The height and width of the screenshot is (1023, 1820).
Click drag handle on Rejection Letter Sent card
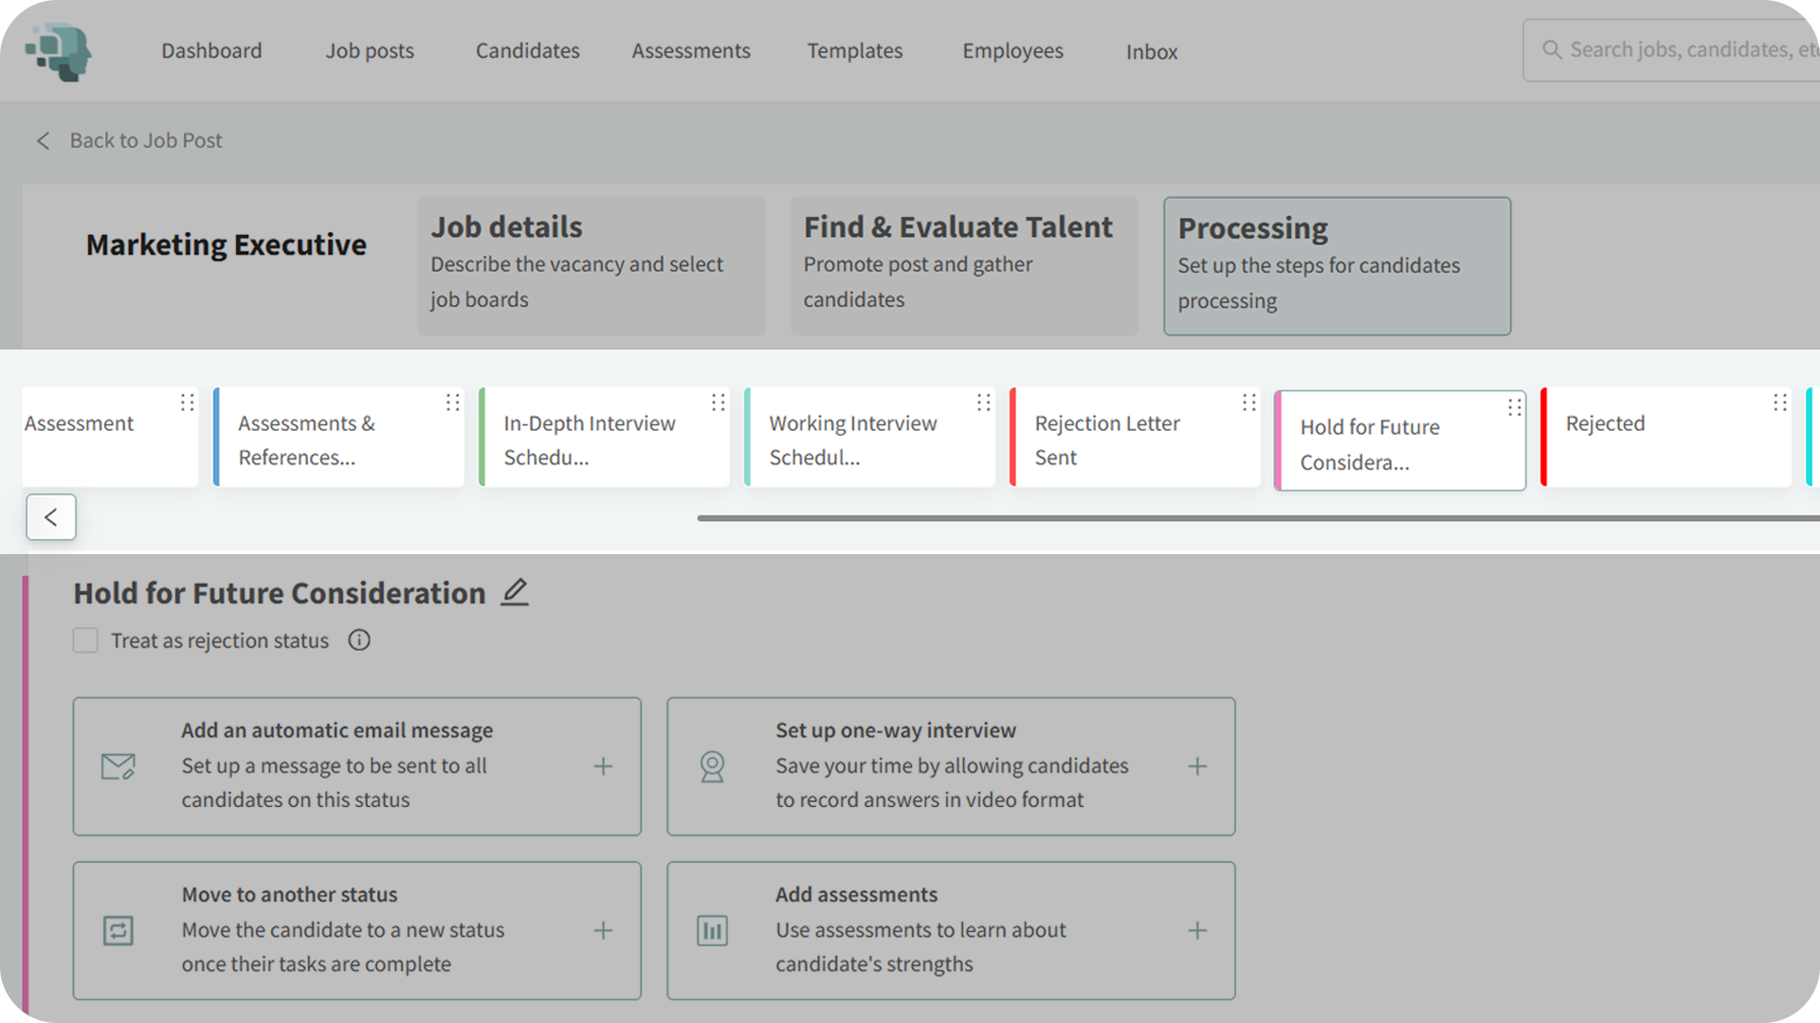(1248, 403)
